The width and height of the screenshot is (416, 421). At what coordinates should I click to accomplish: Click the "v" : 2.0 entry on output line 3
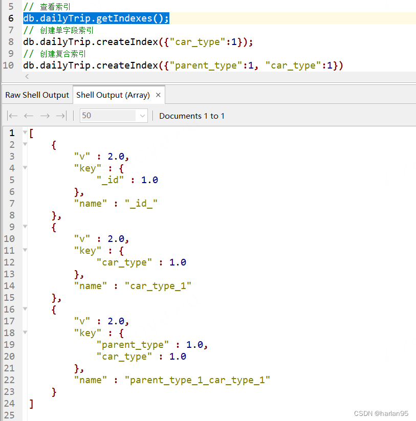pyautogui.click(x=101, y=157)
